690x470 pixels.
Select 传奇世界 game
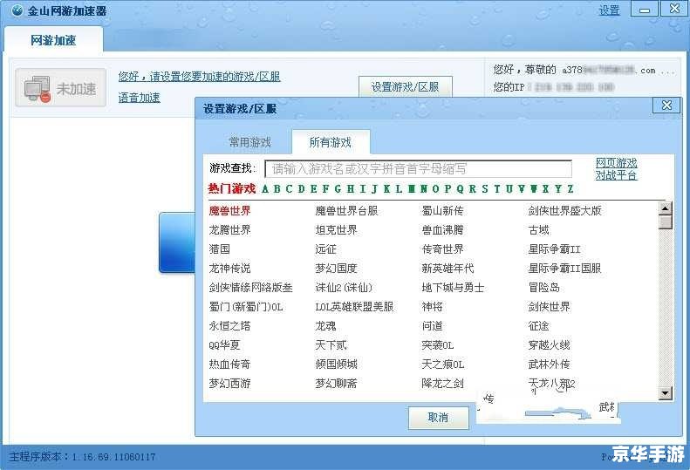tap(442, 249)
